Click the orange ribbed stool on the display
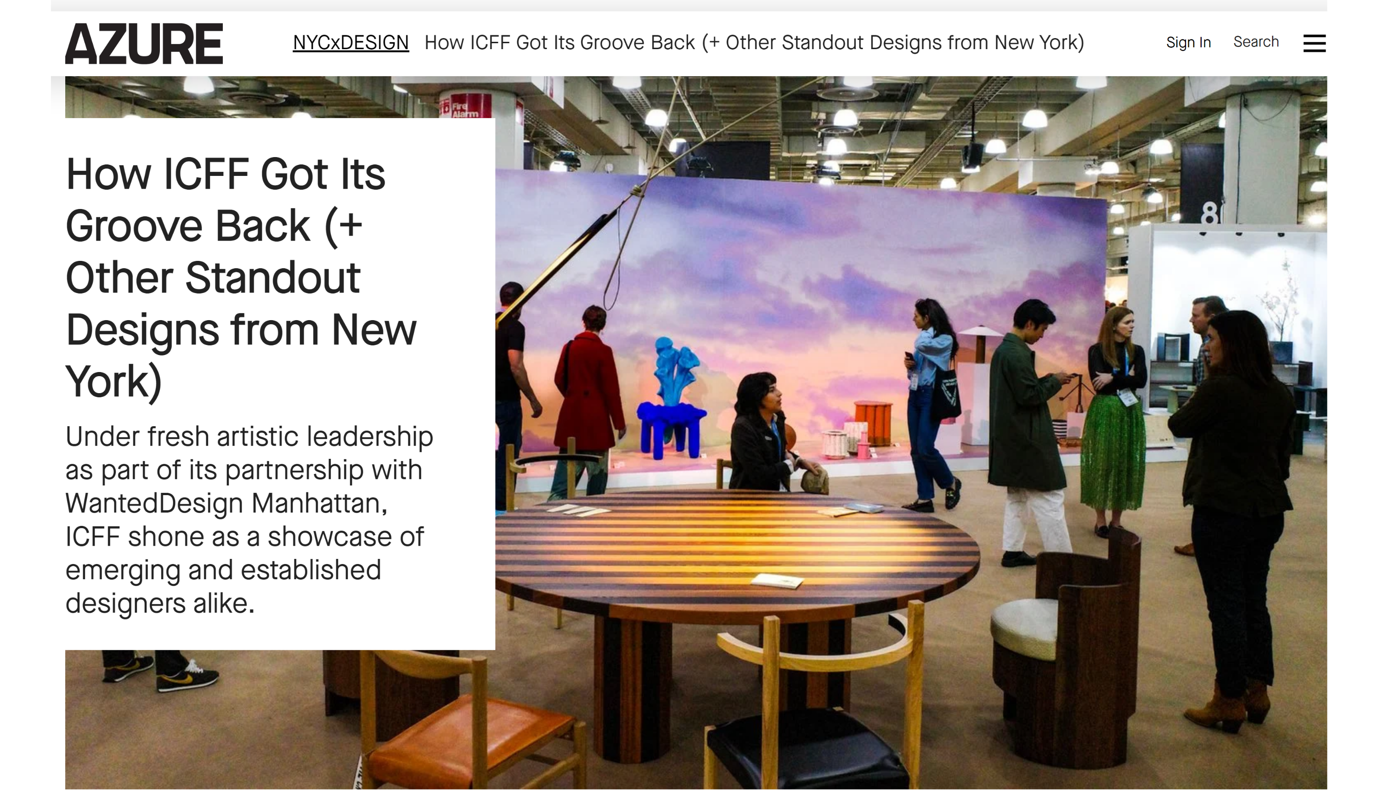Screen dimensions: 1378x801 873,423
